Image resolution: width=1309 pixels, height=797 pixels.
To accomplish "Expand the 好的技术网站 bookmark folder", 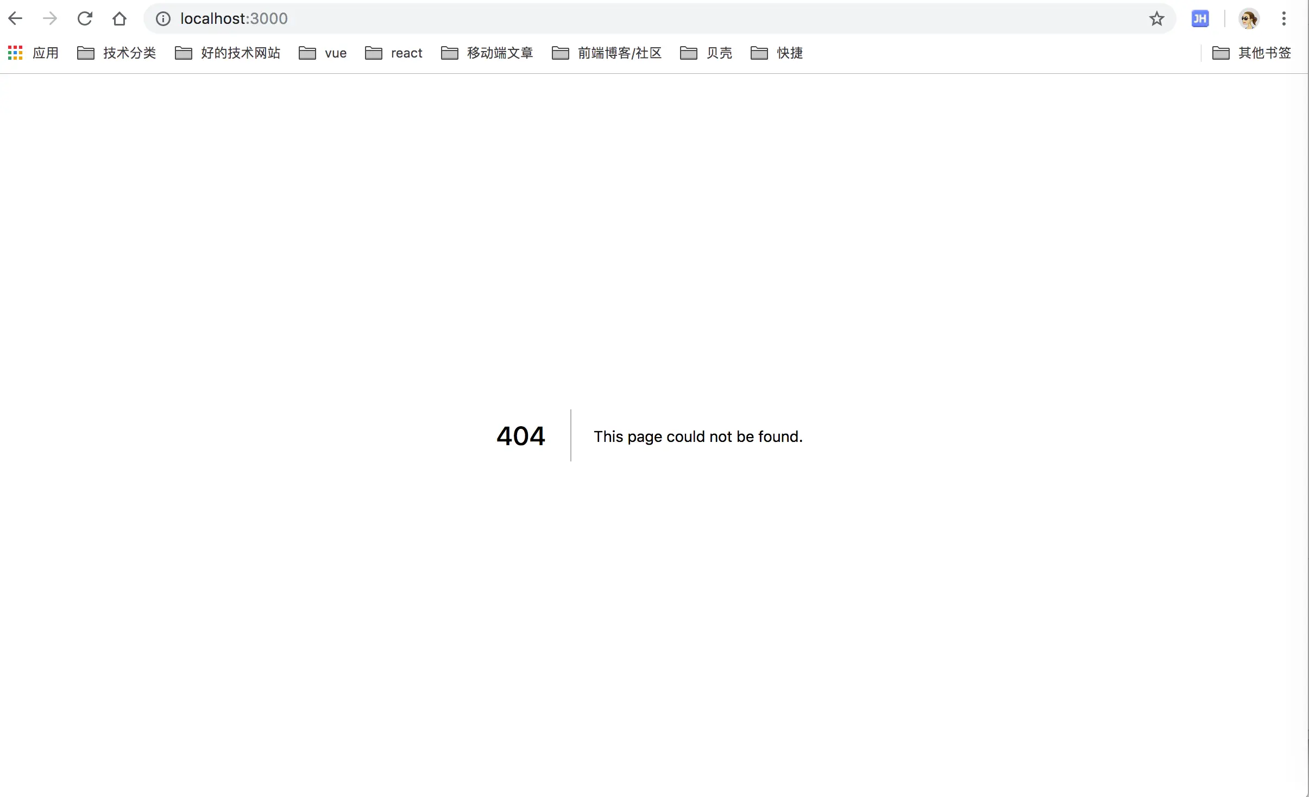I will pyautogui.click(x=228, y=53).
